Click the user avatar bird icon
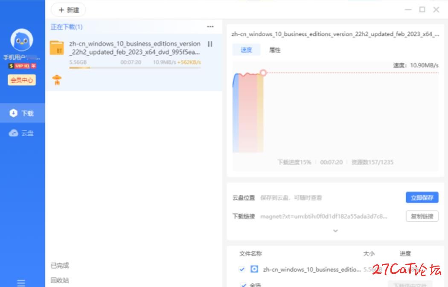Viewport: 448px width, 287px height. pos(22,40)
